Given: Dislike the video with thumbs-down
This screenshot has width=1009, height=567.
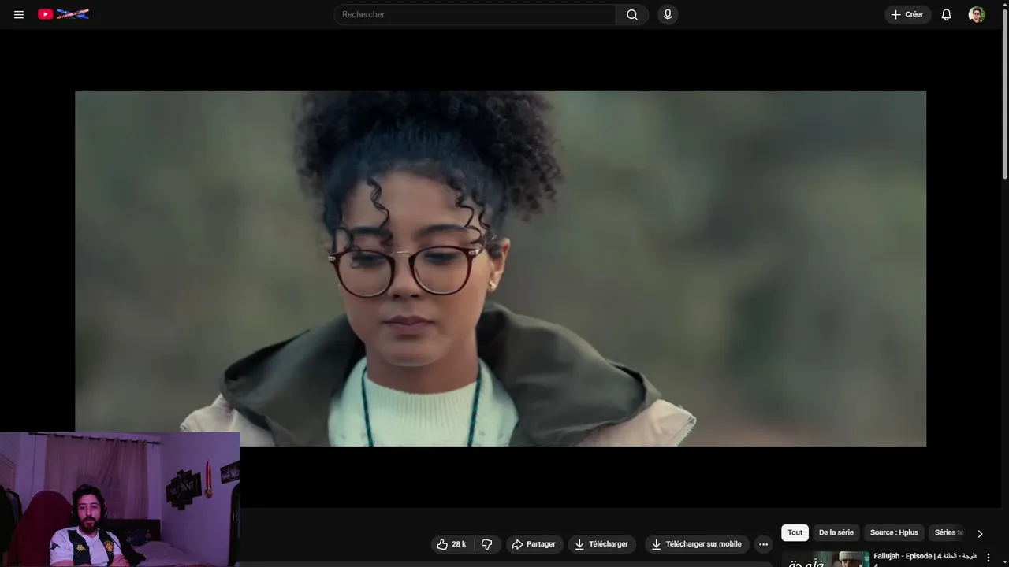Looking at the screenshot, I should (487, 544).
